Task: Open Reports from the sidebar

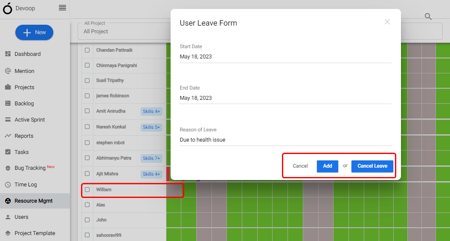Action: point(24,136)
